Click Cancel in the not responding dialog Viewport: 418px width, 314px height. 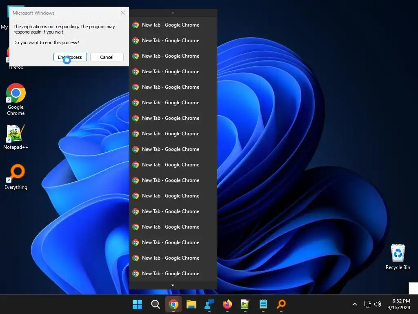click(107, 57)
